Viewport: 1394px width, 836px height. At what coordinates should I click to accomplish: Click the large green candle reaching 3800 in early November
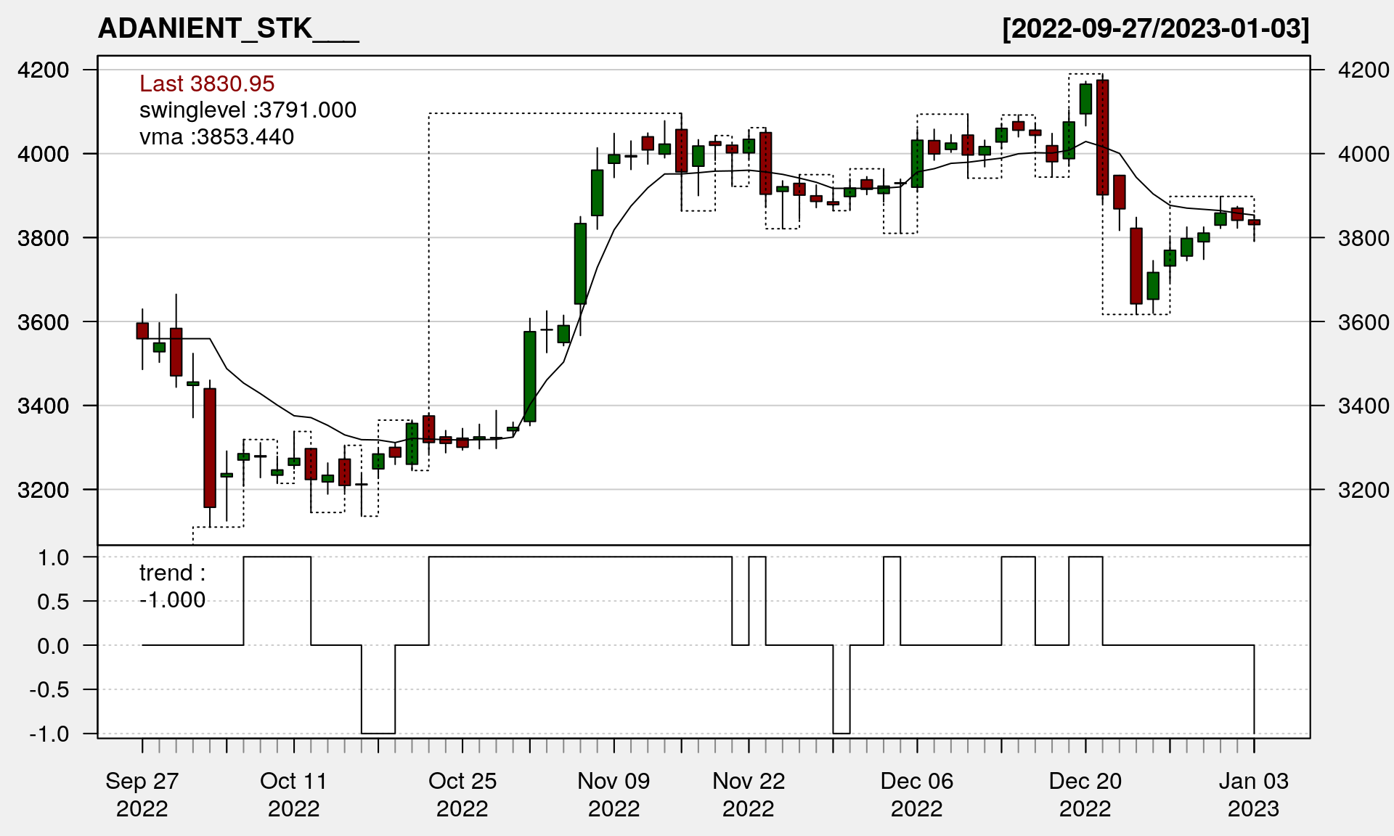click(580, 263)
